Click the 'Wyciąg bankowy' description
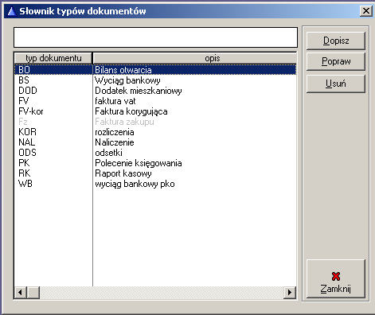The width and height of the screenshot is (375, 315). coord(127,80)
